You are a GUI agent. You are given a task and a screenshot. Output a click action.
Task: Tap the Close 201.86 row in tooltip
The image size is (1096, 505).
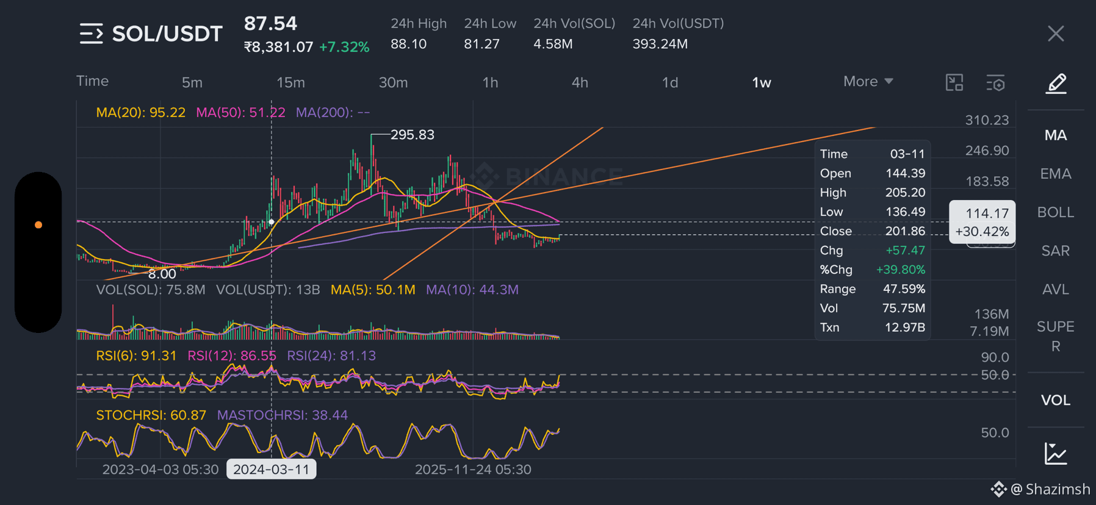[873, 231]
